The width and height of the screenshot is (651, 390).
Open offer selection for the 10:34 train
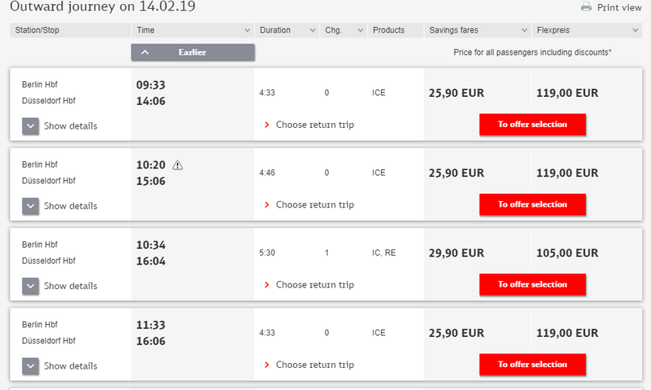(533, 284)
